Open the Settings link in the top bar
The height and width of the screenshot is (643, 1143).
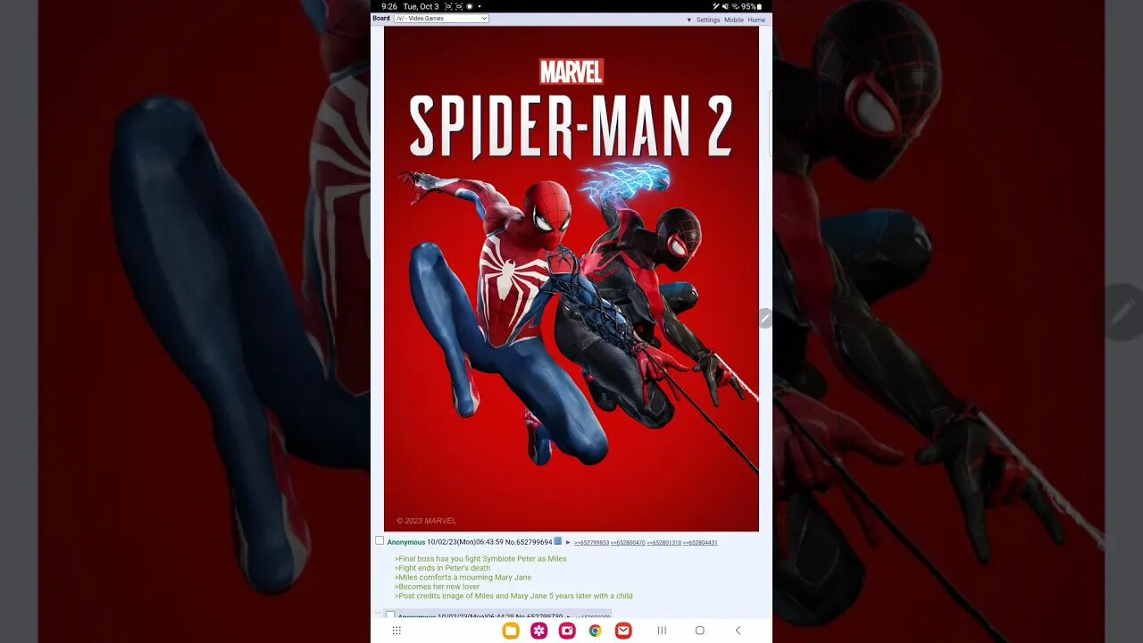(x=708, y=20)
